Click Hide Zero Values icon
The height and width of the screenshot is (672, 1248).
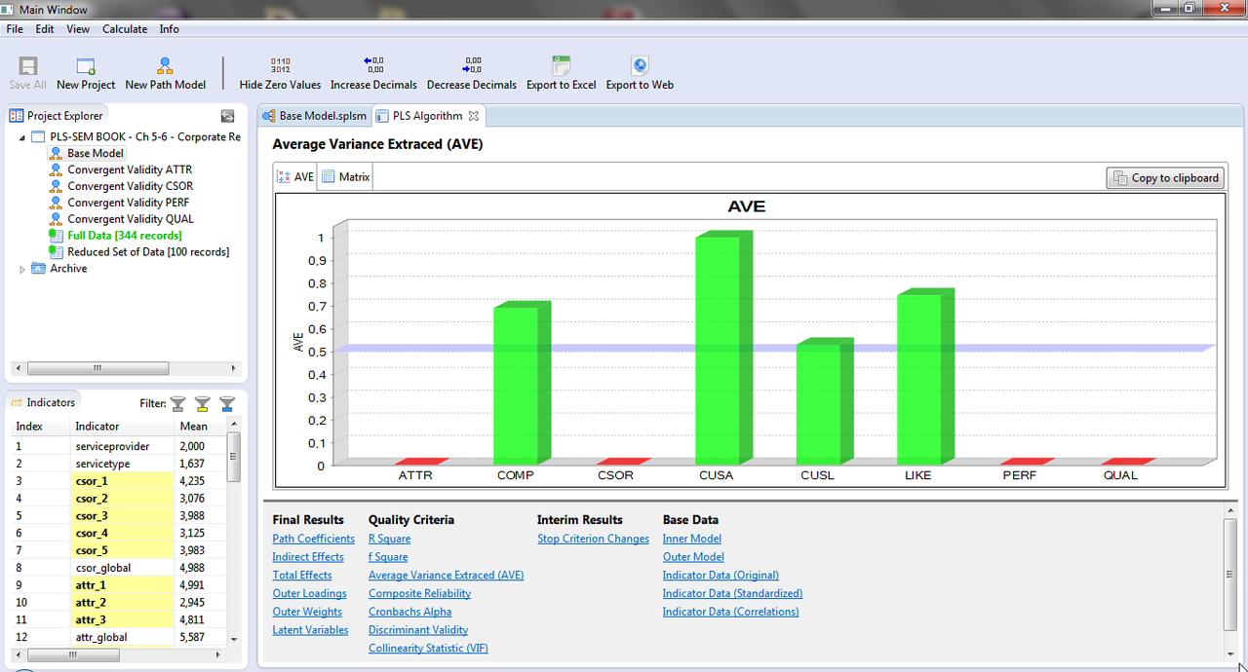[x=280, y=66]
